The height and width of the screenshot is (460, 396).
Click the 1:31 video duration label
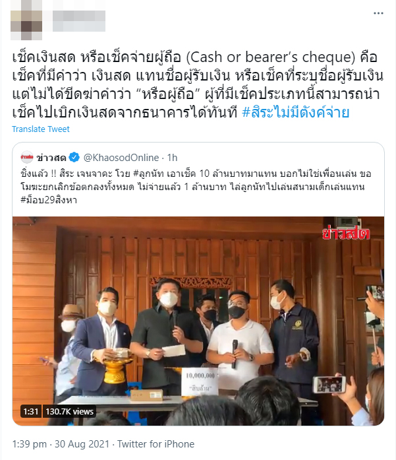click(31, 412)
